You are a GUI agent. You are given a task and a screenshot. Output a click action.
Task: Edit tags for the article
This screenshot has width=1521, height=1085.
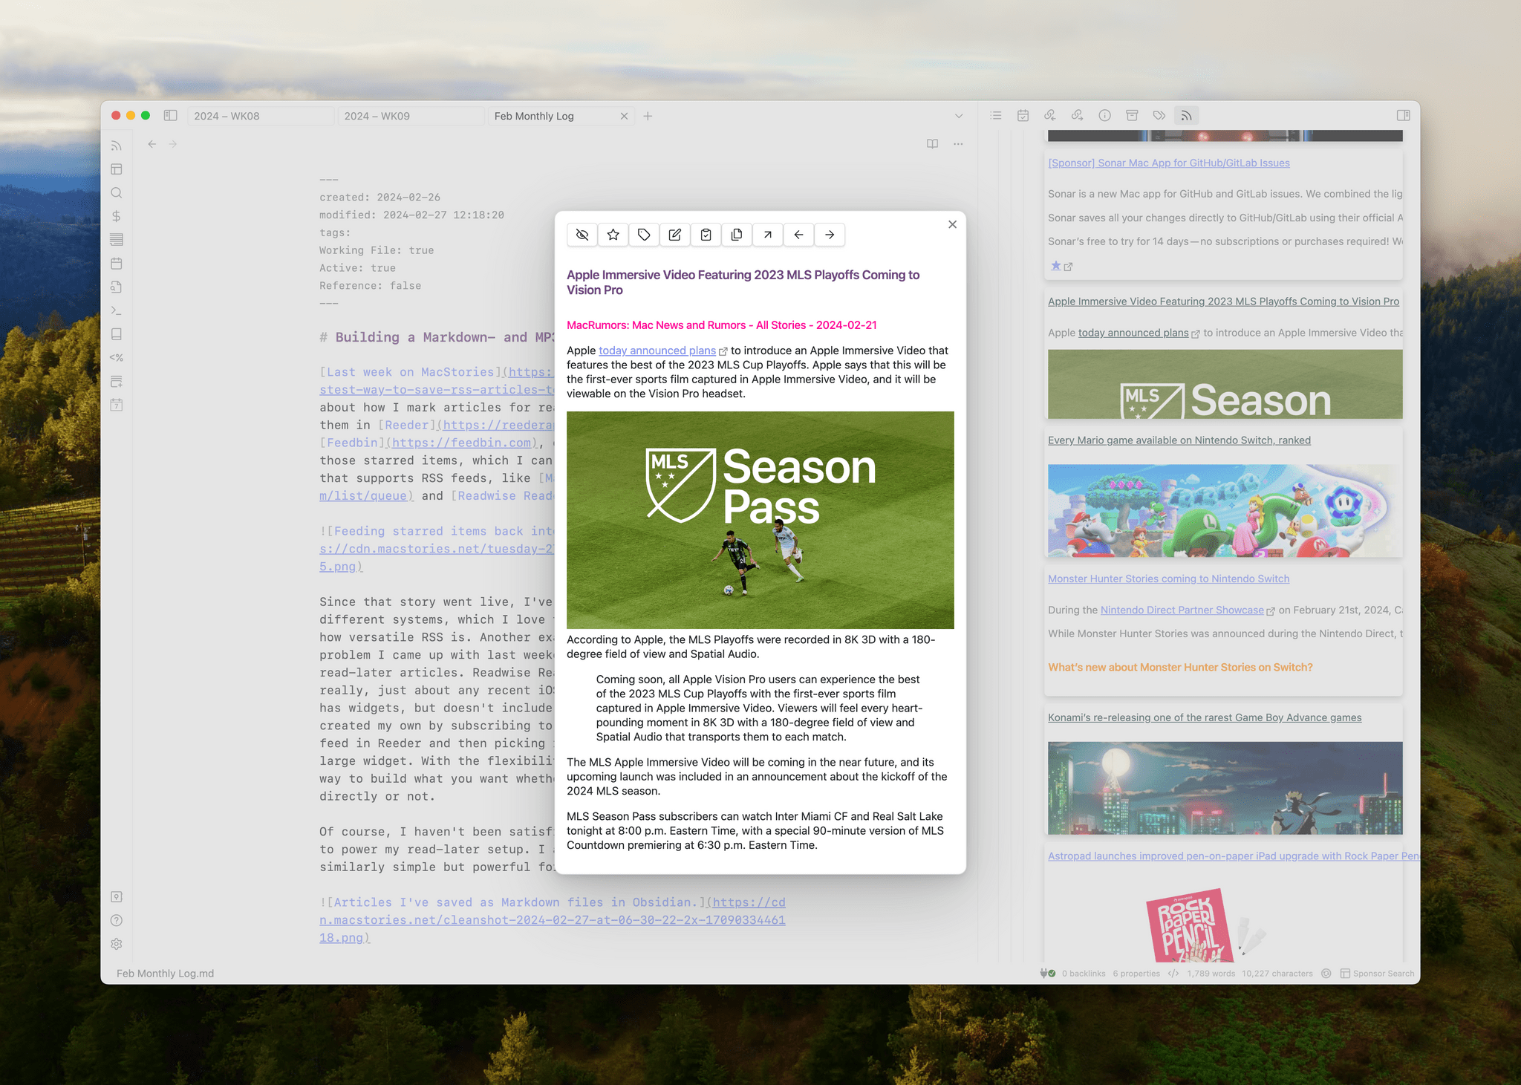644,235
